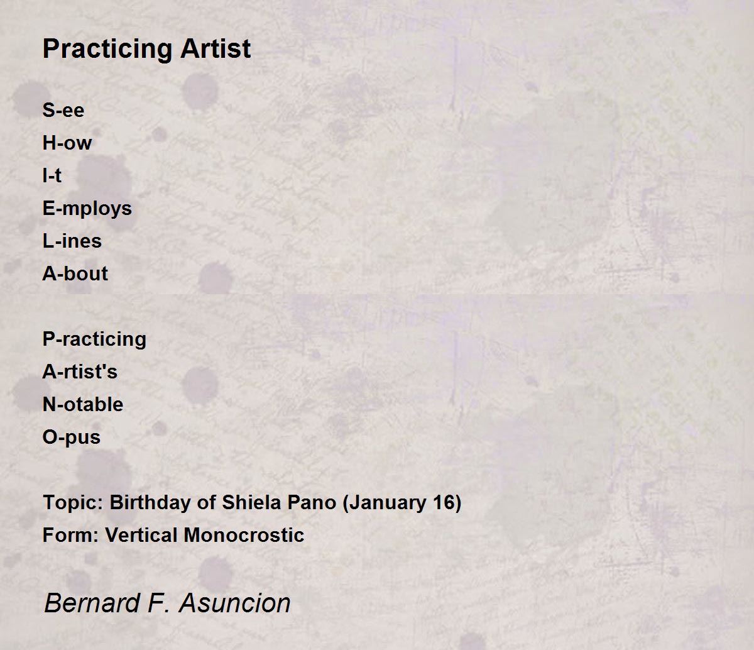Click the Topic line about Shiela Pano
The image size is (754, 650).
coord(252,503)
